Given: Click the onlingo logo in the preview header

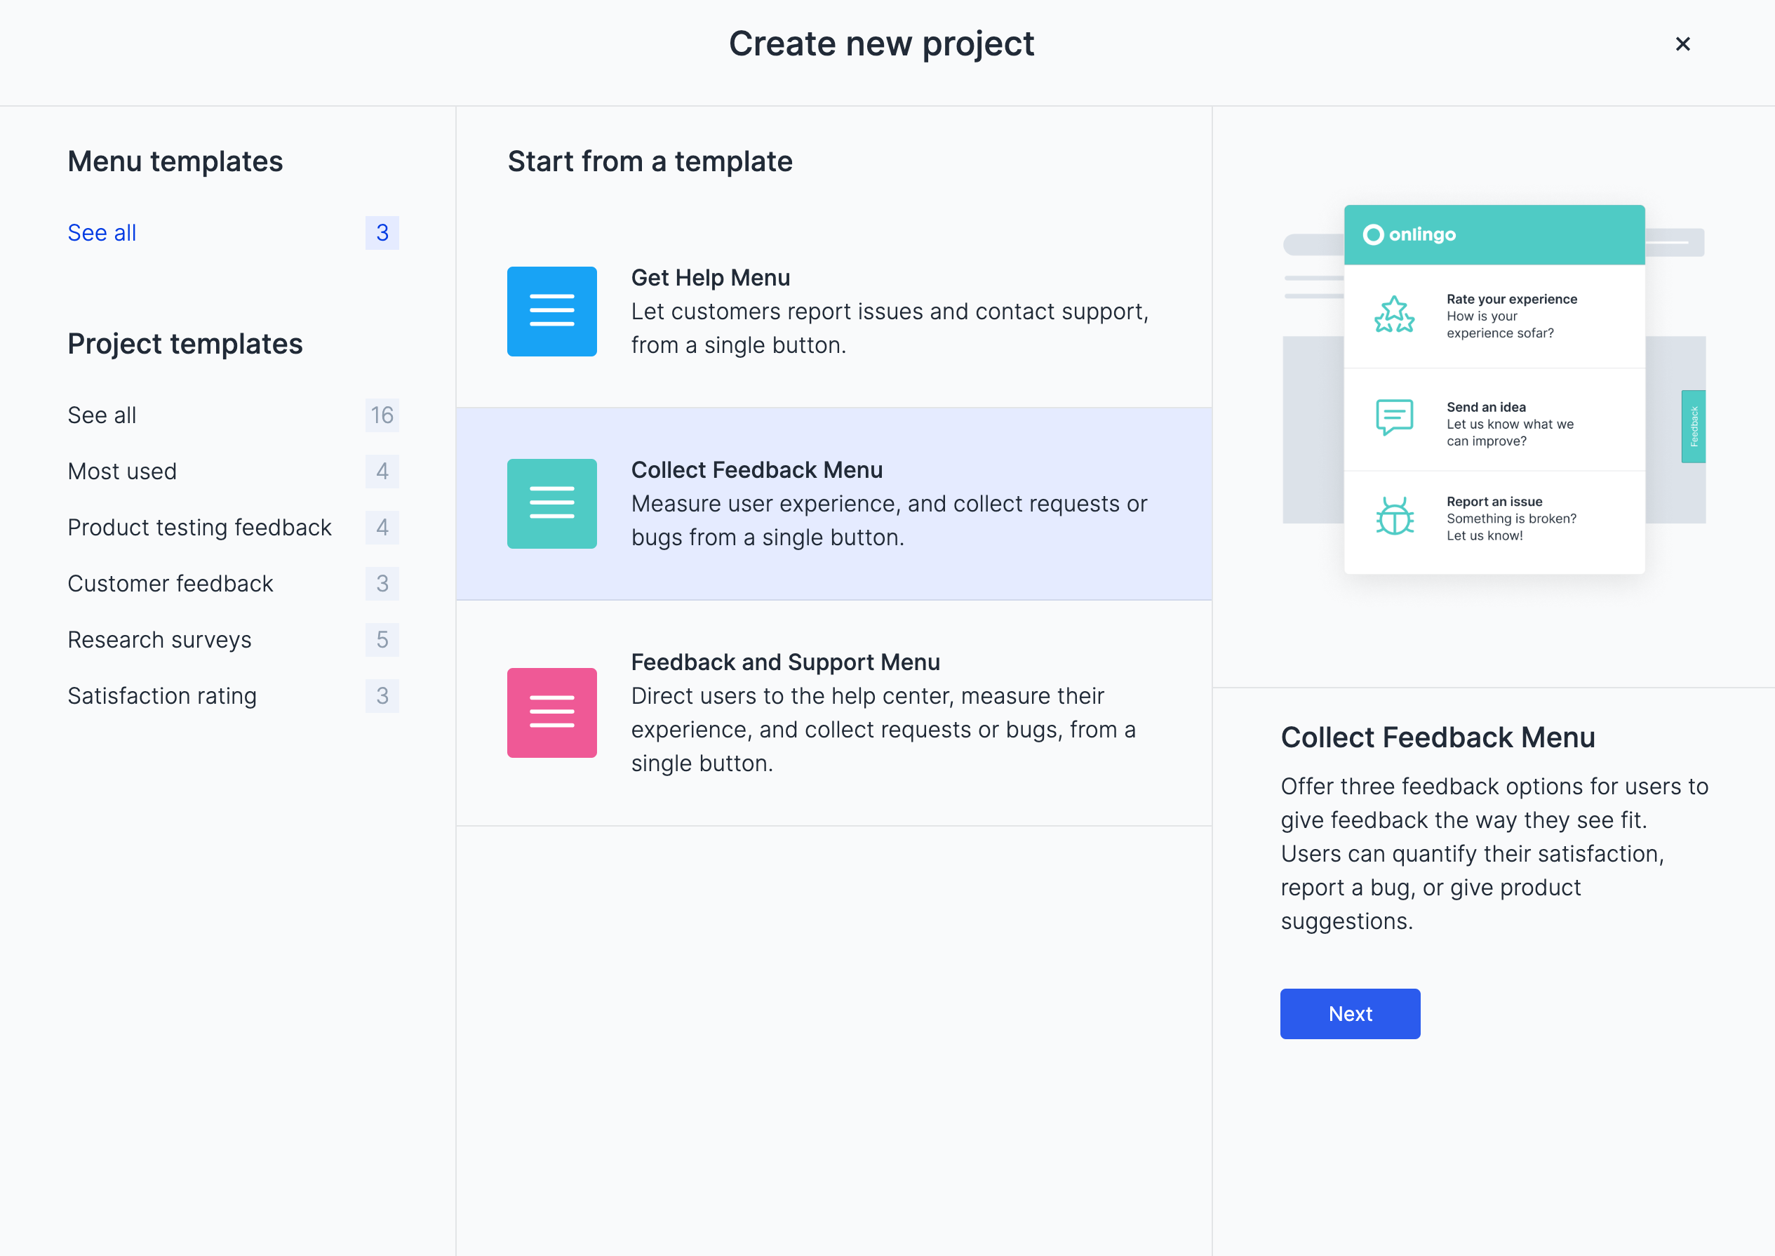Looking at the screenshot, I should click(x=1409, y=234).
